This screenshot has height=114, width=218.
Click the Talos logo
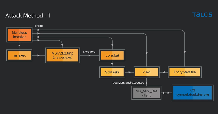pos(202,15)
